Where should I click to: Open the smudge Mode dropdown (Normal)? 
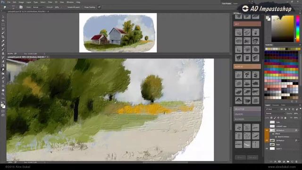point(38,7)
